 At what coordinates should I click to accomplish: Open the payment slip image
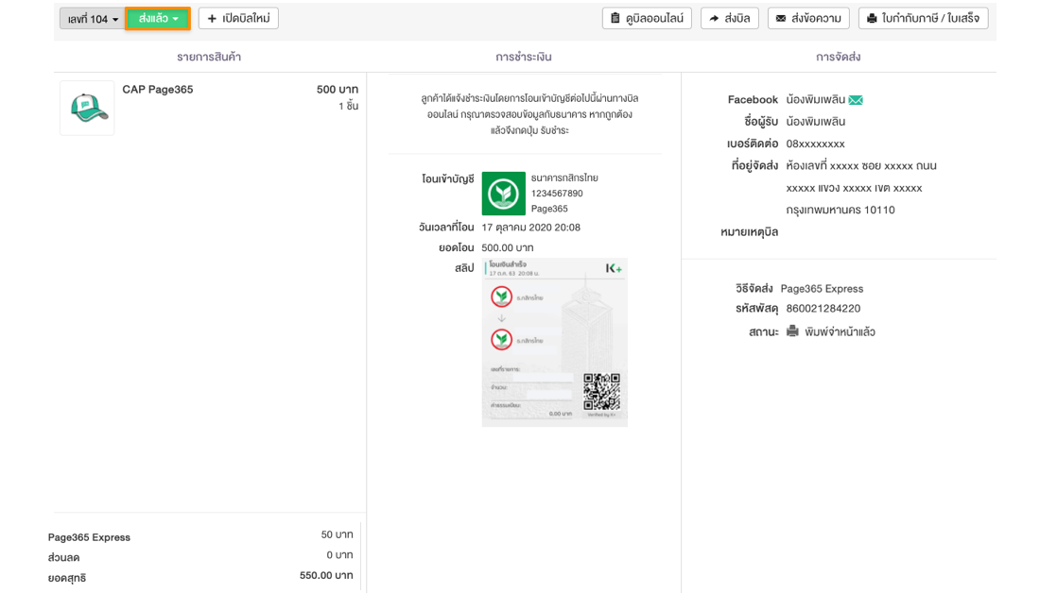tap(554, 343)
